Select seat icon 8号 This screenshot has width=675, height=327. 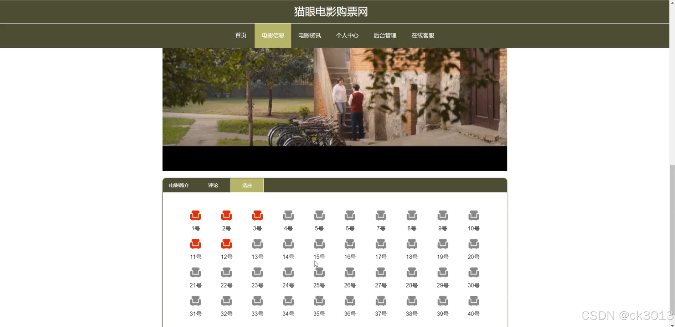point(412,216)
